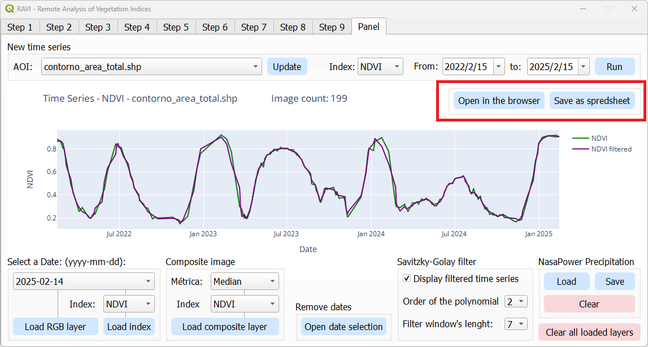Load the RGB layer

pos(55,327)
